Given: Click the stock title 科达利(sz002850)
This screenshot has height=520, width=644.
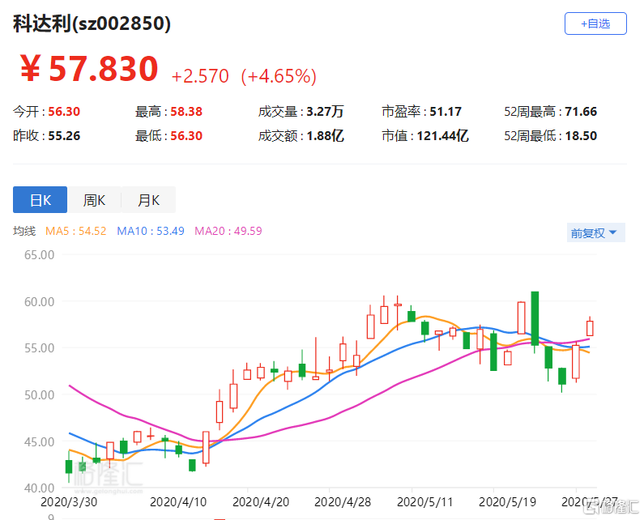Looking at the screenshot, I should 92,23.
